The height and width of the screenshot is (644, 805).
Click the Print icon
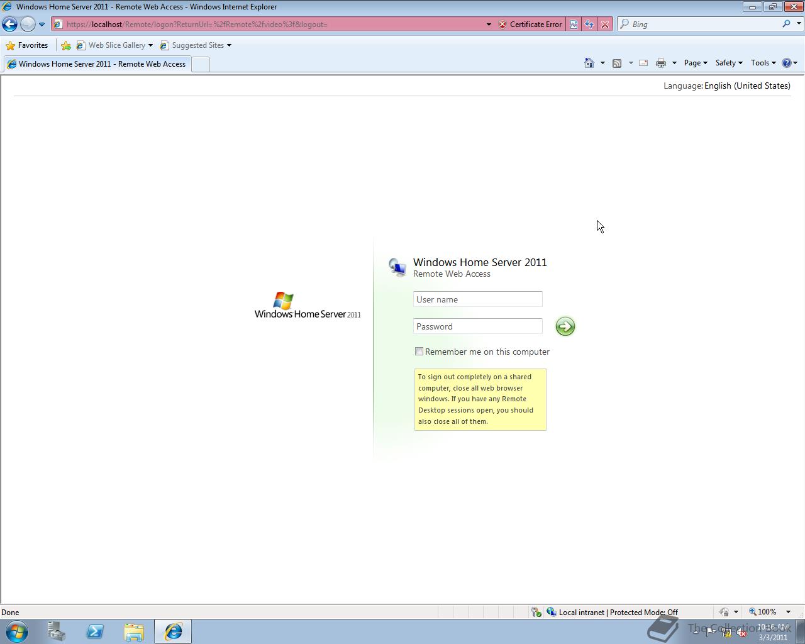tap(661, 63)
